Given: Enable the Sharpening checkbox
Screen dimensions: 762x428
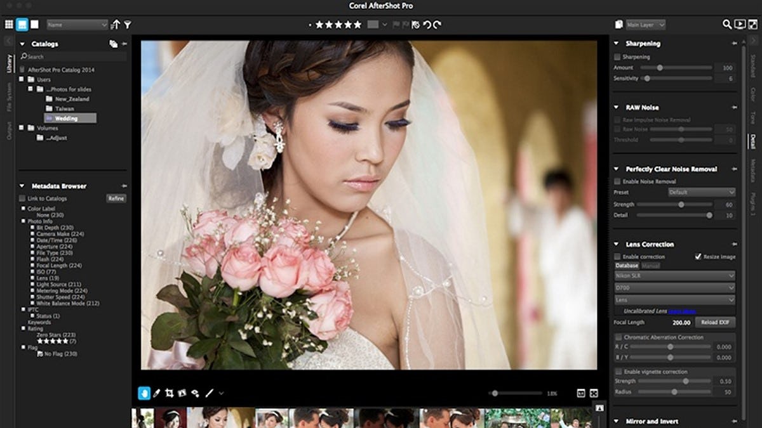Looking at the screenshot, I should tap(617, 56).
